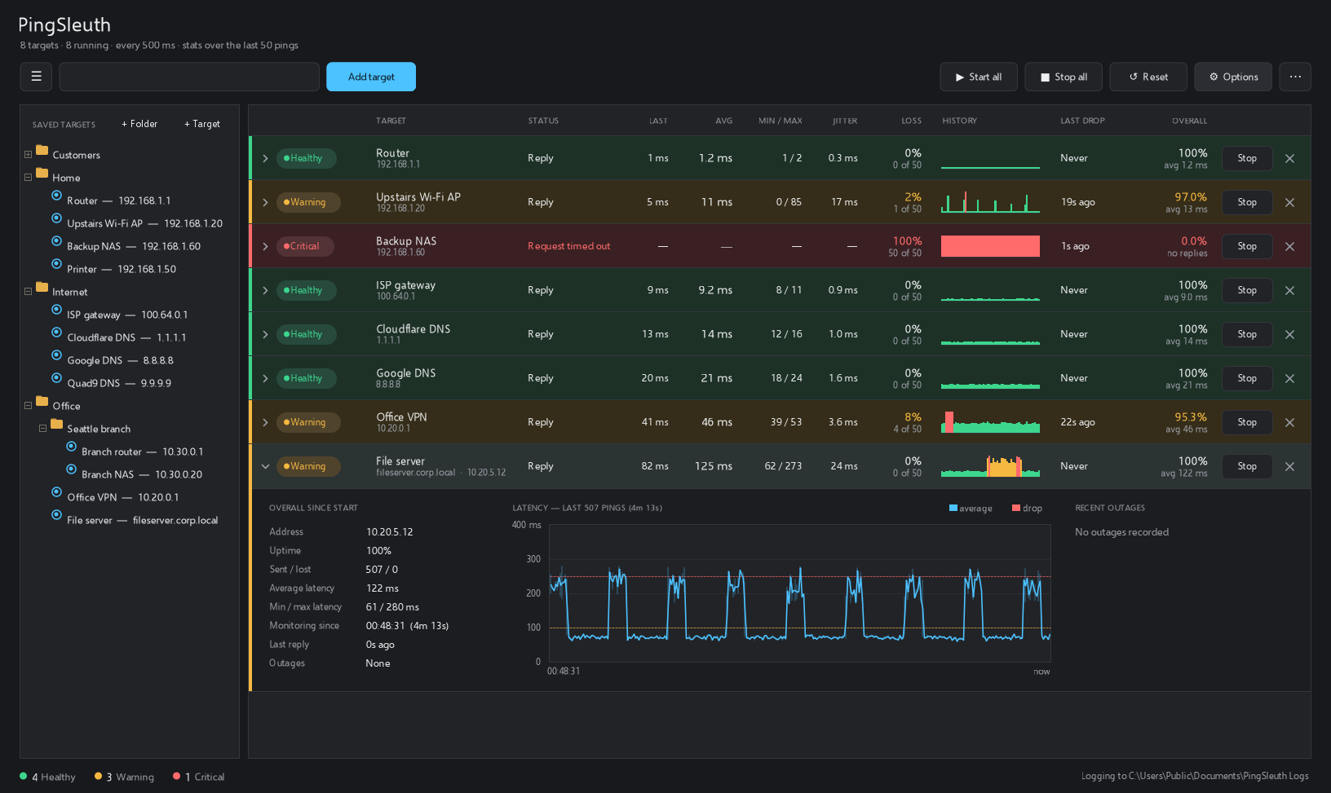Sort by the Jitter column header
The height and width of the screenshot is (793, 1331).
(x=845, y=121)
